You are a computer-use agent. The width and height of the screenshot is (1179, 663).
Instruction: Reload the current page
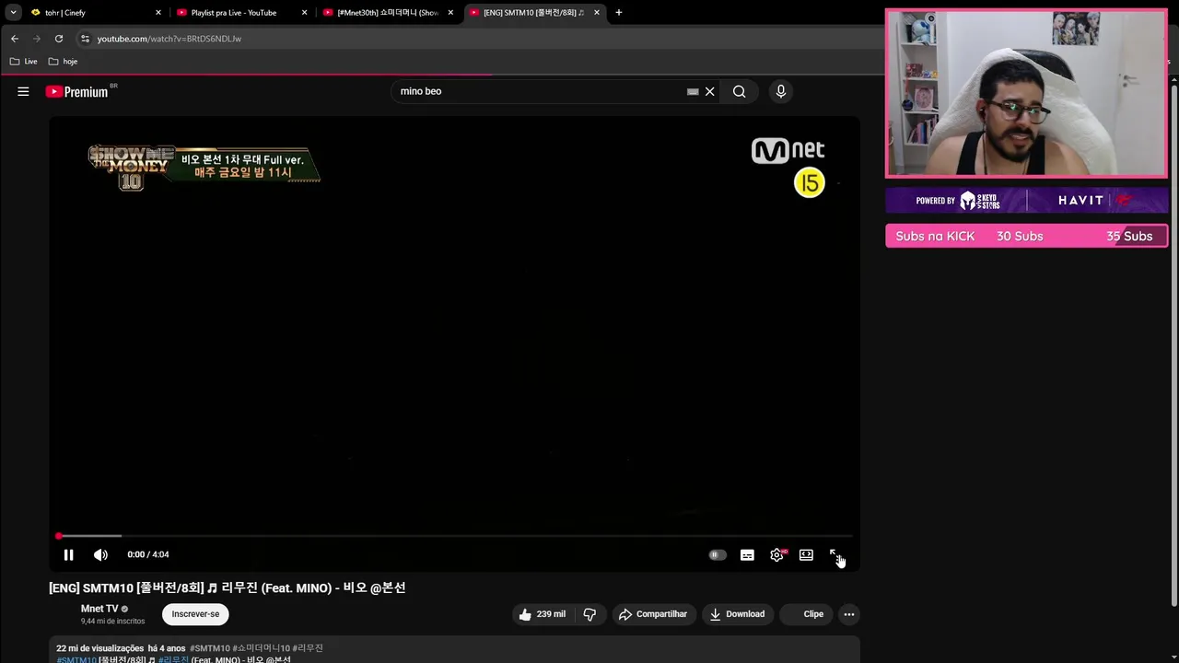[59, 39]
